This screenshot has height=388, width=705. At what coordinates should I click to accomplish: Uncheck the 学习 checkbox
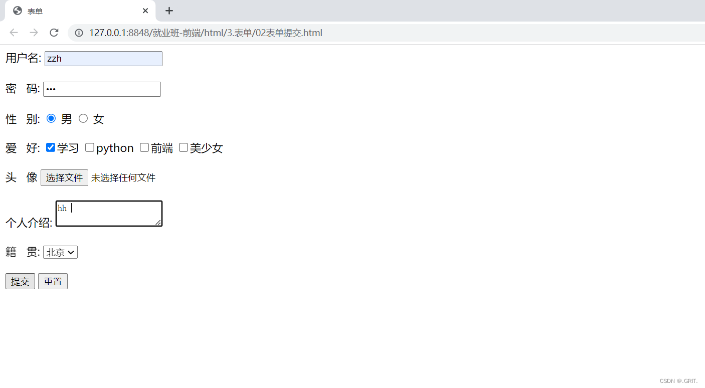pos(51,147)
